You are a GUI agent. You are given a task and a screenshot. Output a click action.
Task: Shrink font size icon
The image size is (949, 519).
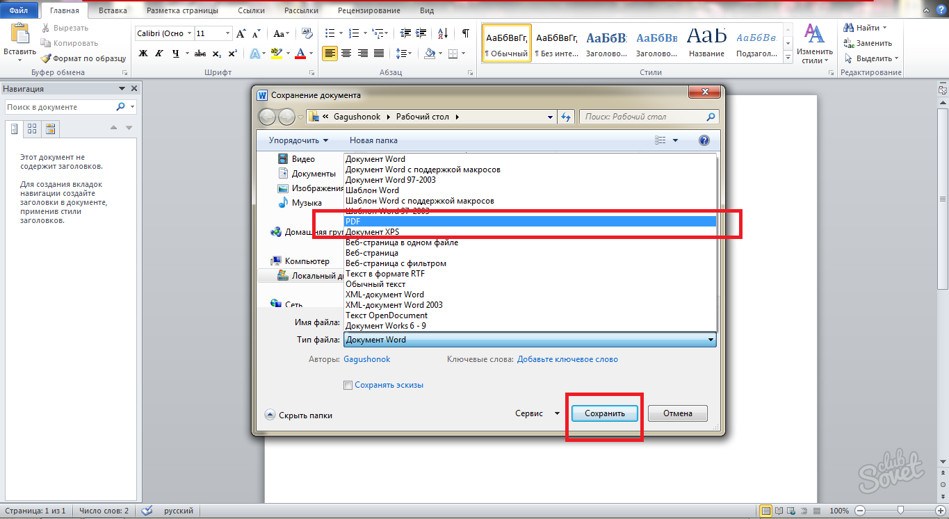257,33
